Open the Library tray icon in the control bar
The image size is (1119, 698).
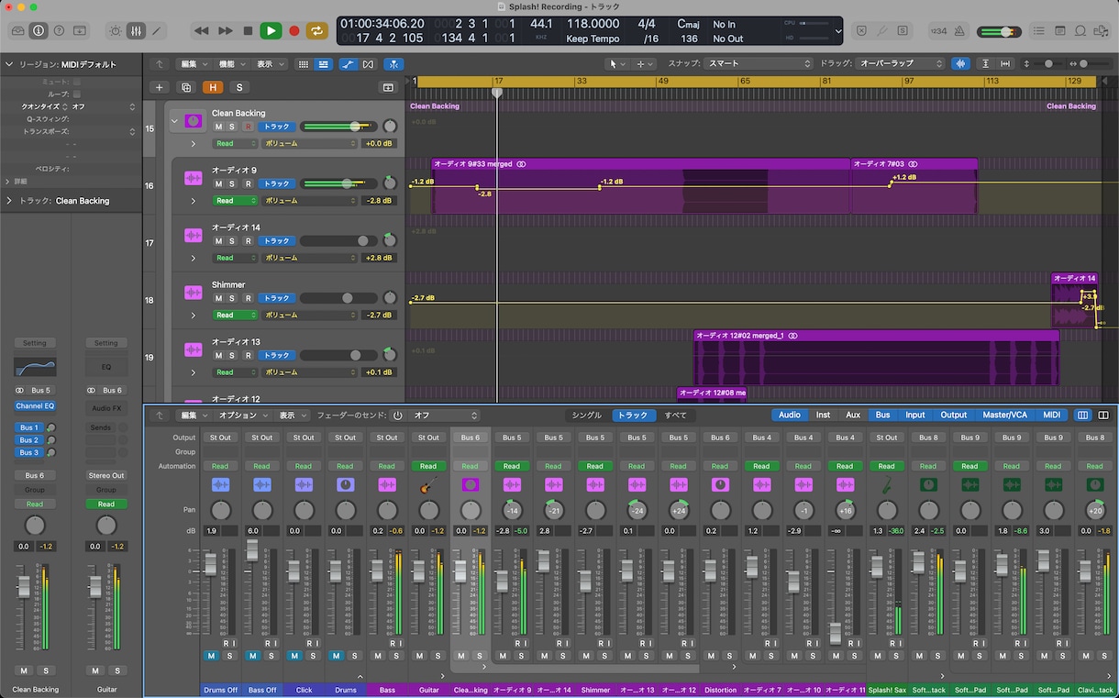coord(18,30)
